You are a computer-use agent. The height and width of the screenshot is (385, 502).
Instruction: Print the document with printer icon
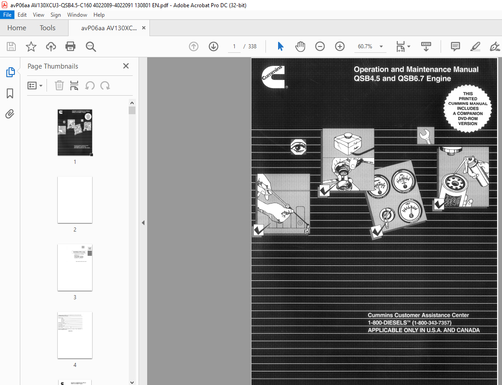[70, 47]
